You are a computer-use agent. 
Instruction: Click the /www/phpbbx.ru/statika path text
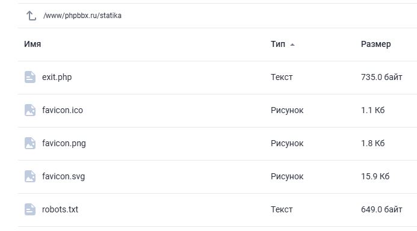tap(82, 16)
